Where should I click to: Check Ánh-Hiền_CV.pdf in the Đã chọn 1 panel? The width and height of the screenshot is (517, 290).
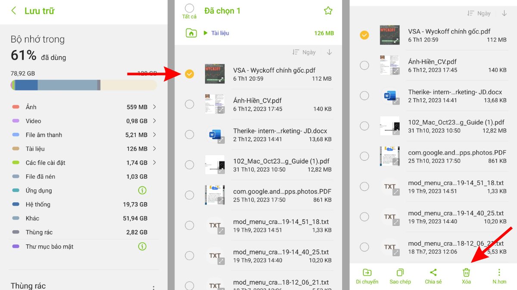click(189, 104)
